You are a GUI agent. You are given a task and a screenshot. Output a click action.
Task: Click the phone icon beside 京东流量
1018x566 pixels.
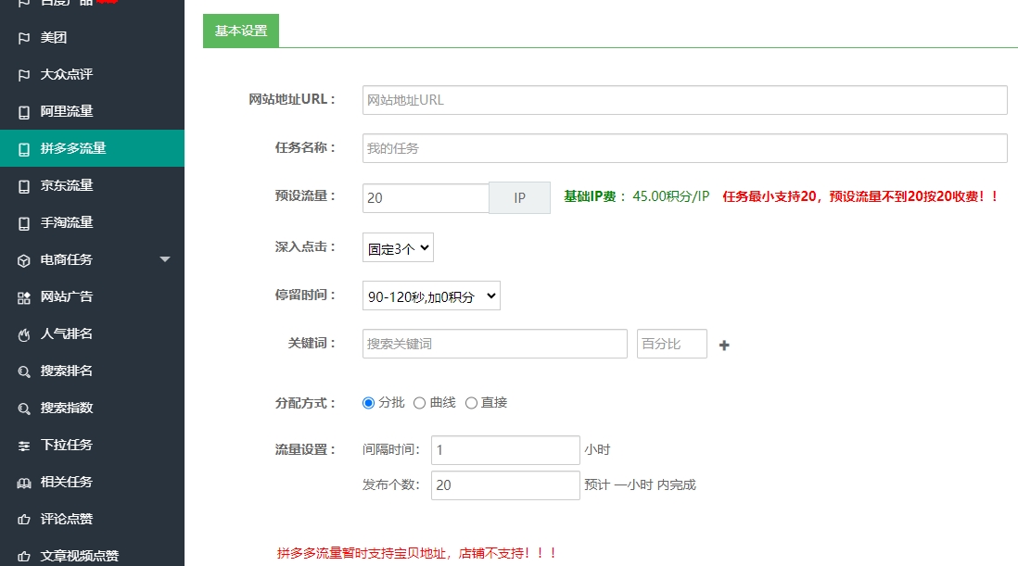click(x=24, y=186)
